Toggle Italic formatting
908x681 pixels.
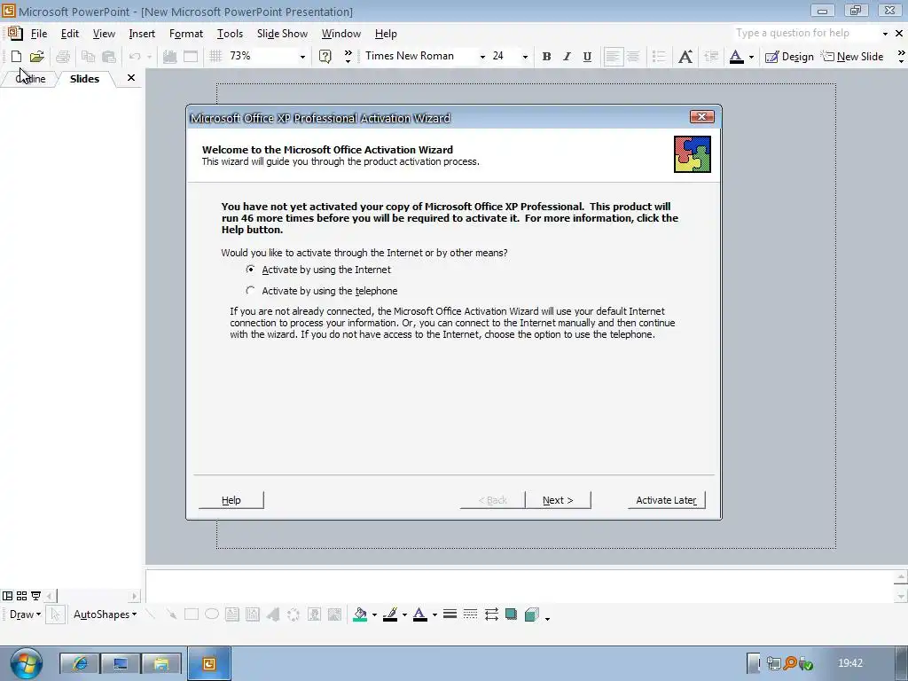[x=567, y=56]
